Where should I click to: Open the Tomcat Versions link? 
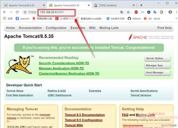[141, 95]
